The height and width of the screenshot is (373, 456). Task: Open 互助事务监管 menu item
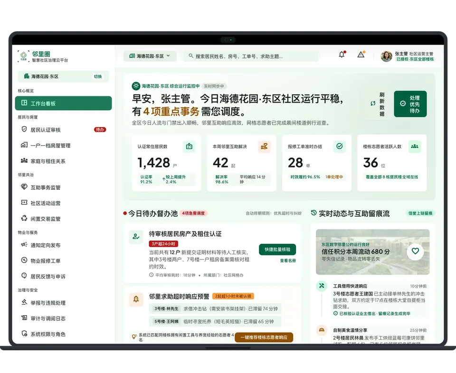(63, 187)
